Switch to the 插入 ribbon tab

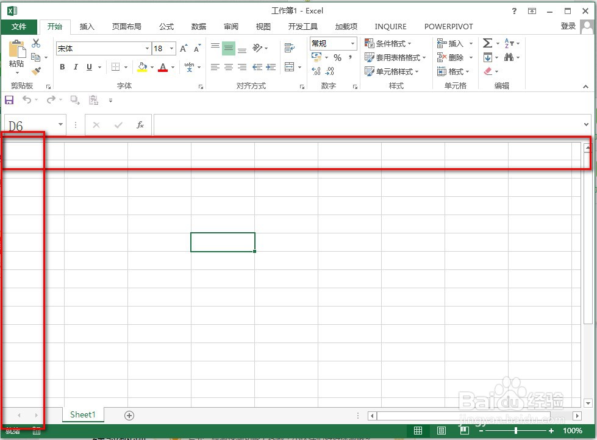(x=87, y=26)
